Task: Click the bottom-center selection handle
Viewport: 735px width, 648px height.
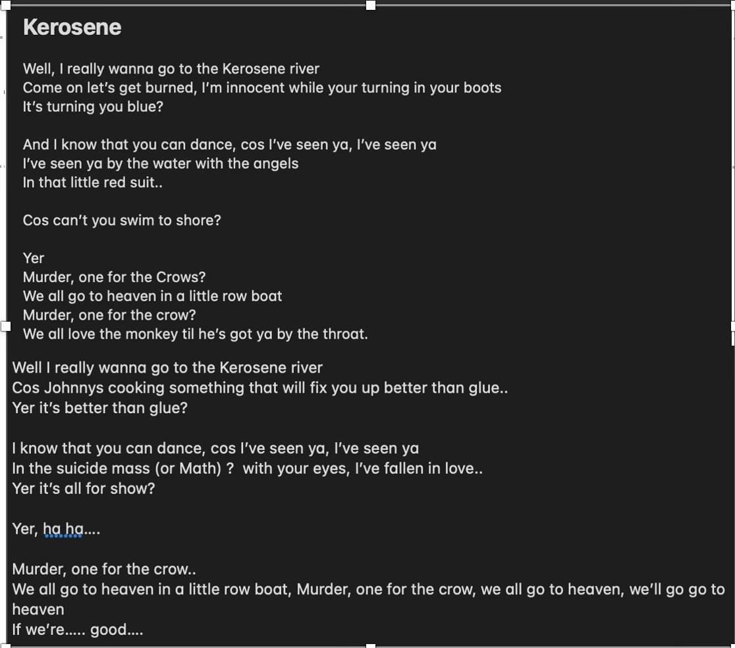Action: tap(370, 645)
